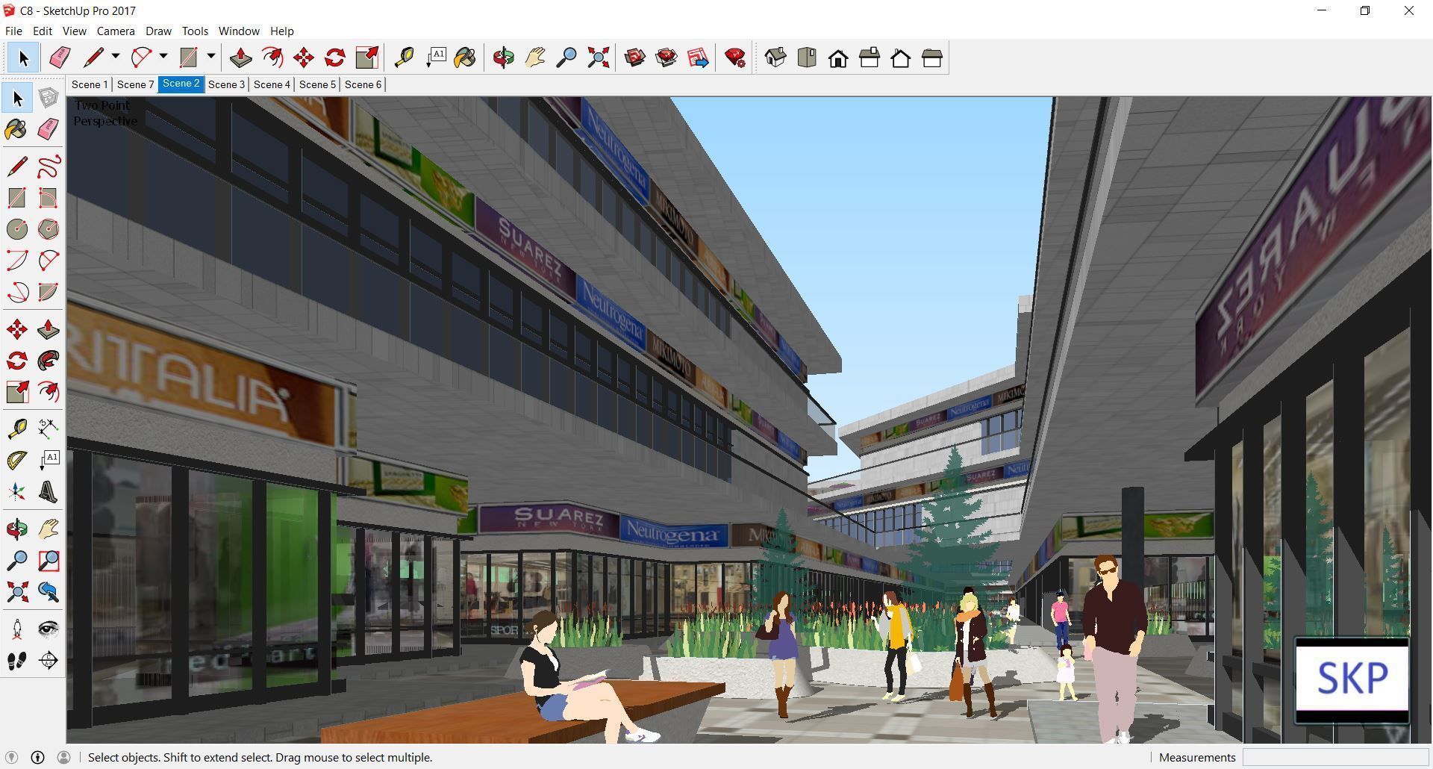Go to the Previous camera view
Image resolution: width=1433 pixels, height=769 pixels.
[x=49, y=592]
